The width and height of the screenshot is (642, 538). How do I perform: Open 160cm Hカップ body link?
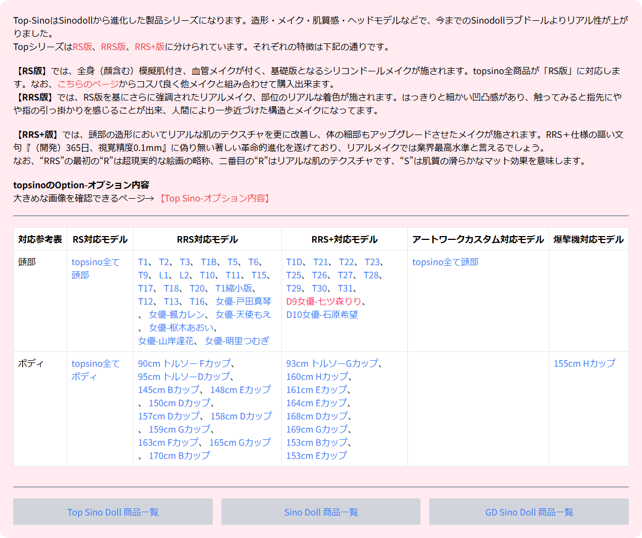click(x=317, y=377)
